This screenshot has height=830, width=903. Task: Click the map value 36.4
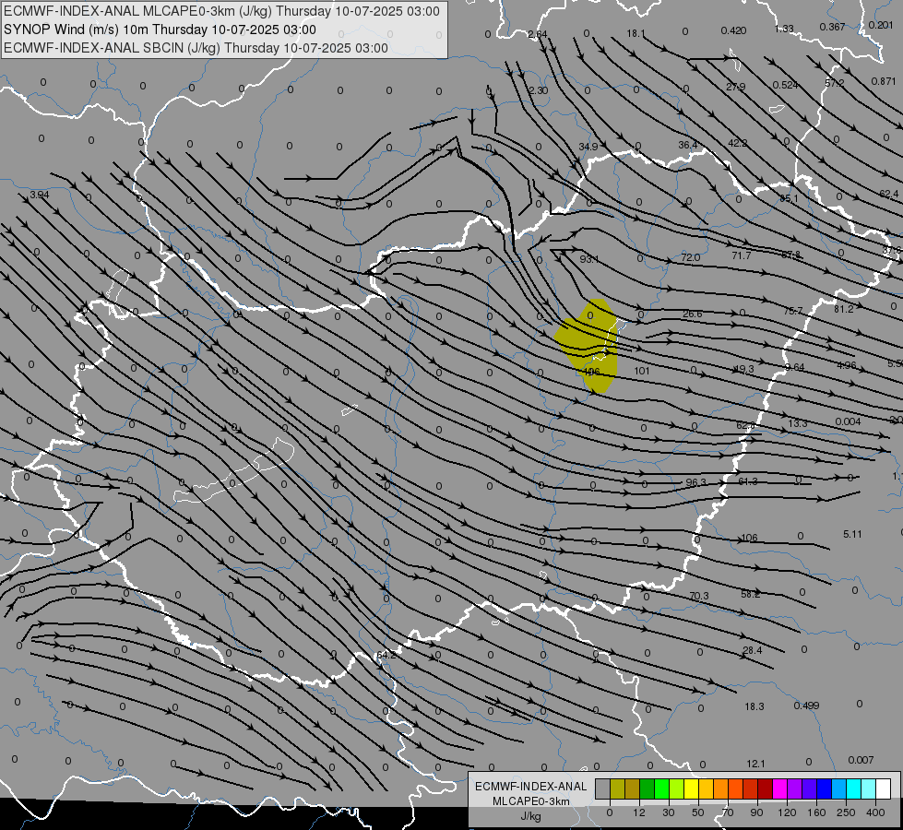[x=687, y=145]
